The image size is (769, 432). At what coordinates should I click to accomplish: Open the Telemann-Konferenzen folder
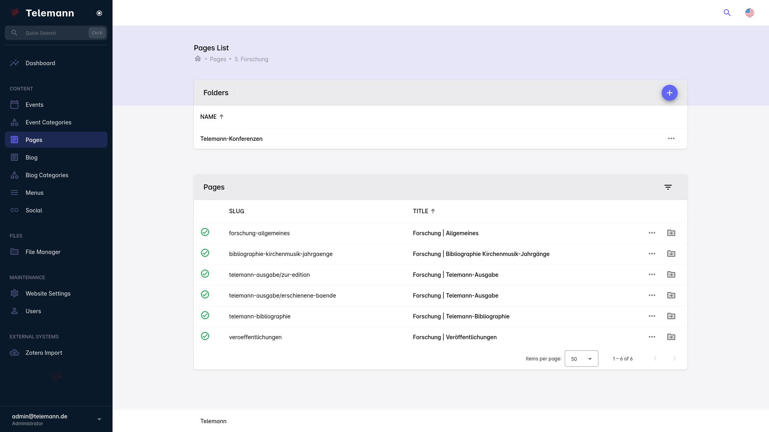point(232,139)
